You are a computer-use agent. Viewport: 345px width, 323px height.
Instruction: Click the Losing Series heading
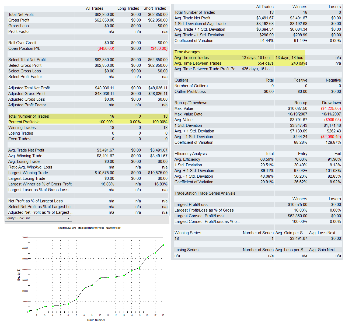click(186, 250)
